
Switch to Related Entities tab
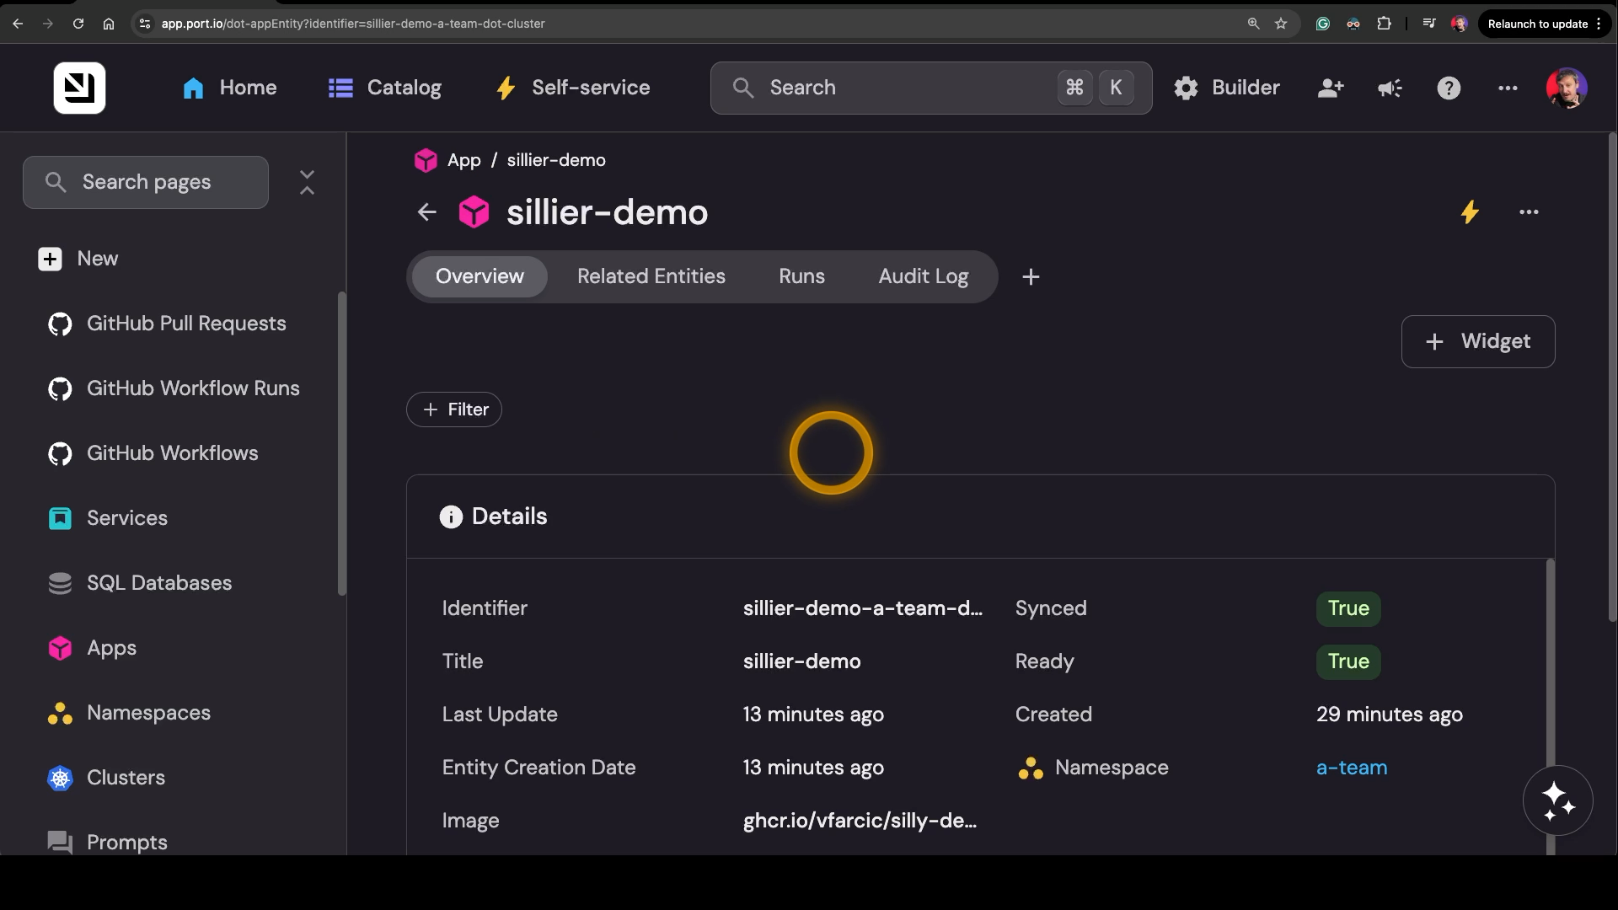click(x=651, y=276)
